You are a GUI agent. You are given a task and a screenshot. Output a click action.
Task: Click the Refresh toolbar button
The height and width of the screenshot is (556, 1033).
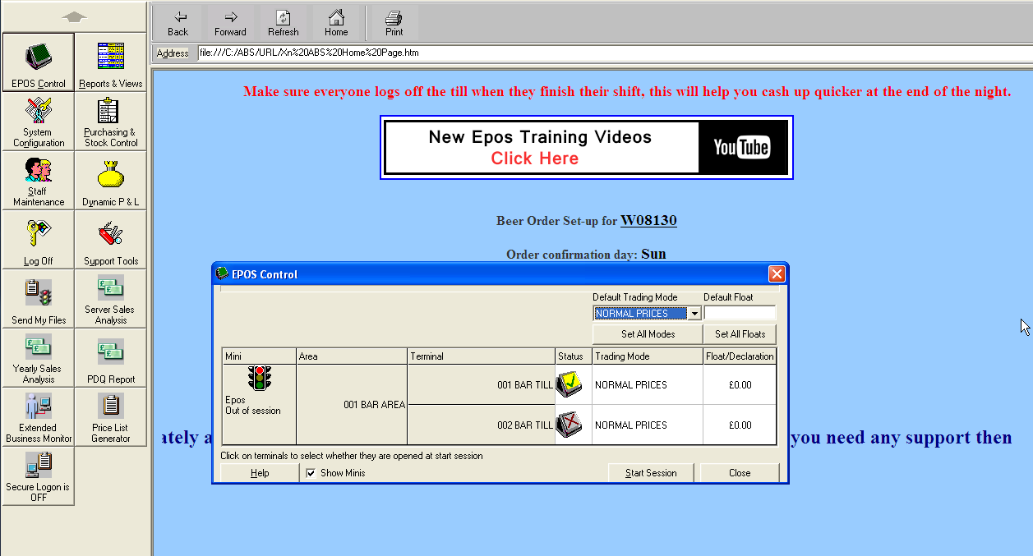[283, 23]
